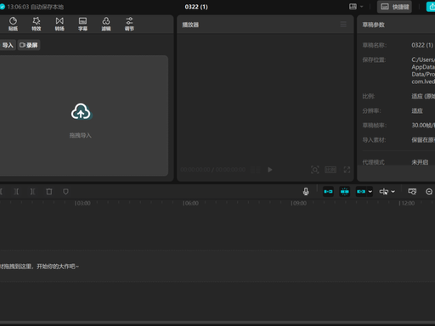Click the 导入素材 value 保留在原
The height and width of the screenshot is (326, 435).
[x=423, y=140]
